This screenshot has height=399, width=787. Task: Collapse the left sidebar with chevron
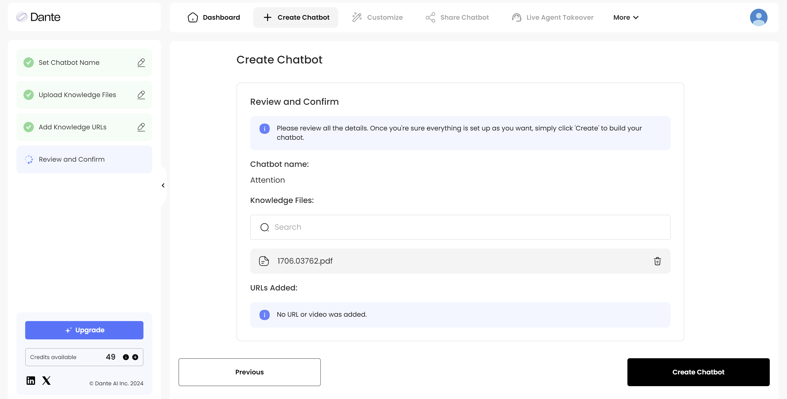(x=163, y=186)
